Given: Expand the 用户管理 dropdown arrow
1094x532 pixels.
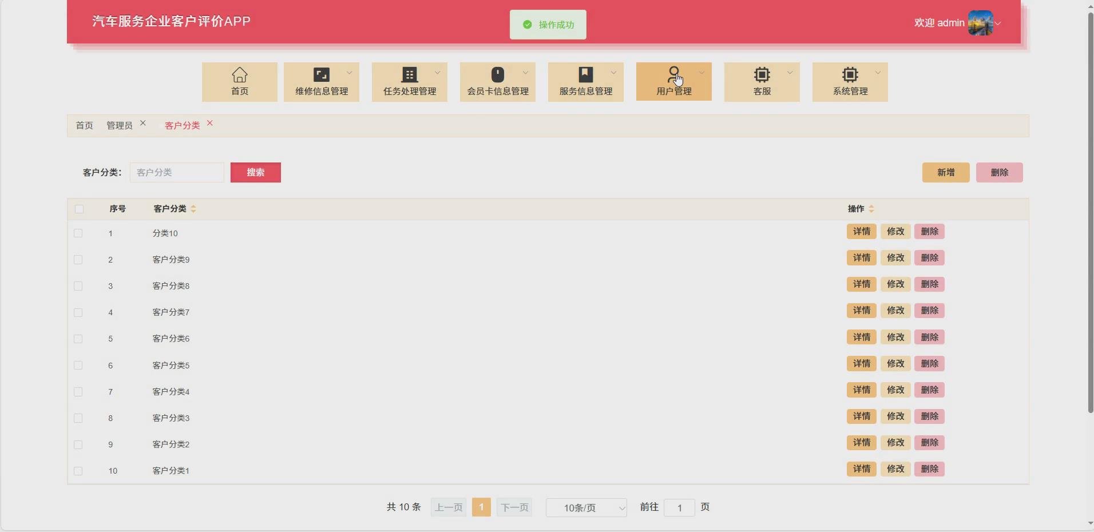Looking at the screenshot, I should (x=702, y=72).
